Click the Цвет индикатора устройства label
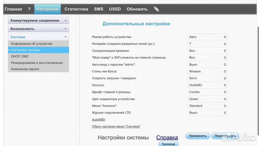The image size is (260, 146). [x=114, y=99]
